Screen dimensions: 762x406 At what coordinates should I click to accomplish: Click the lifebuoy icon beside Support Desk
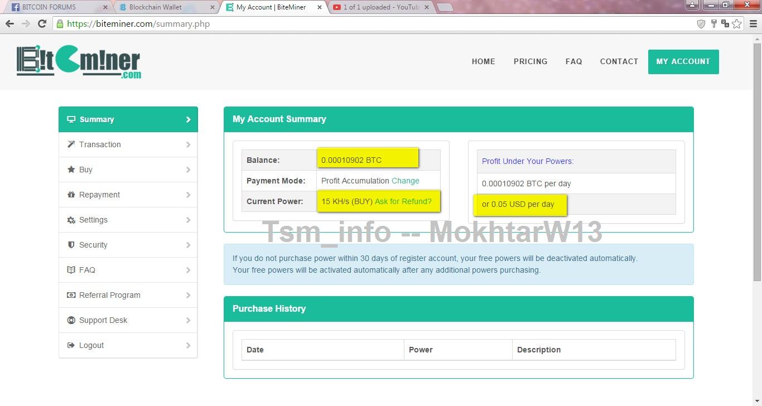71,320
